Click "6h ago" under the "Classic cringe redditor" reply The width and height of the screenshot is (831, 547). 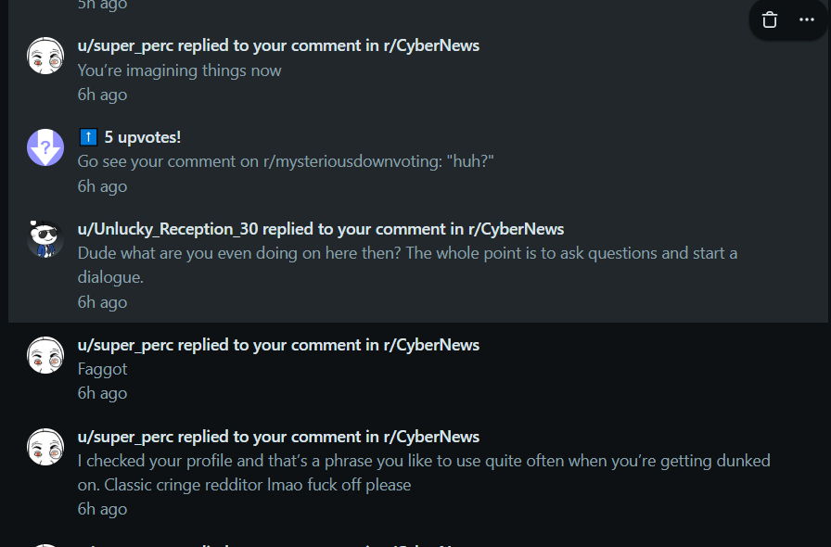coord(102,509)
